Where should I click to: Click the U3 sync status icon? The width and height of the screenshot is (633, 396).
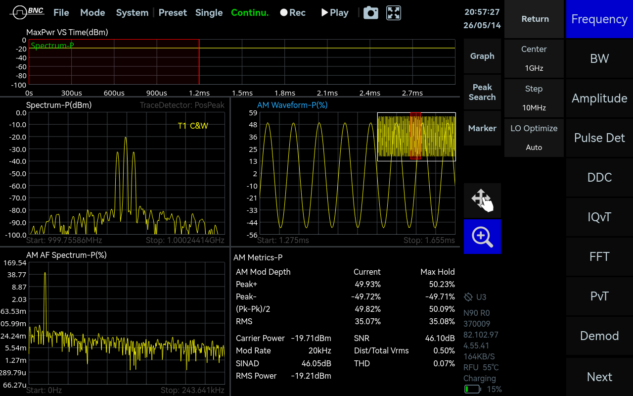[475, 297]
